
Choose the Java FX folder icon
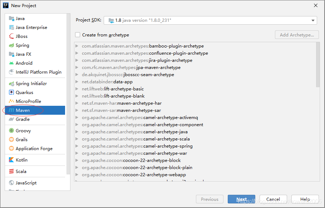tap(11, 54)
